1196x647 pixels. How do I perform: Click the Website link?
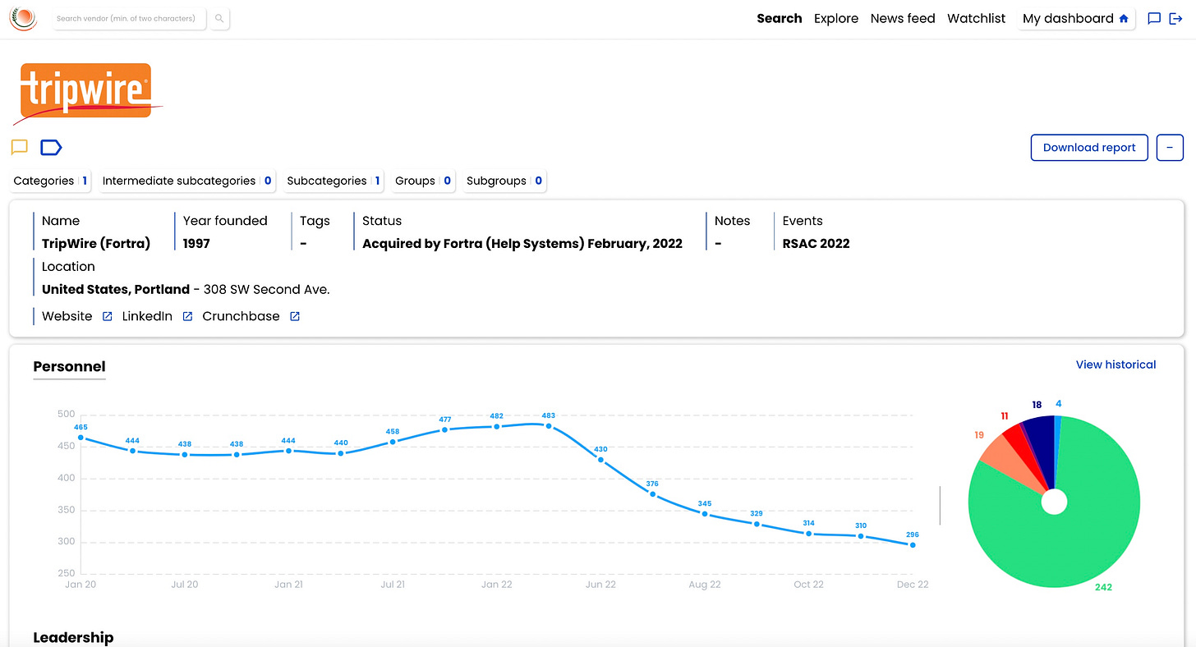click(x=67, y=316)
